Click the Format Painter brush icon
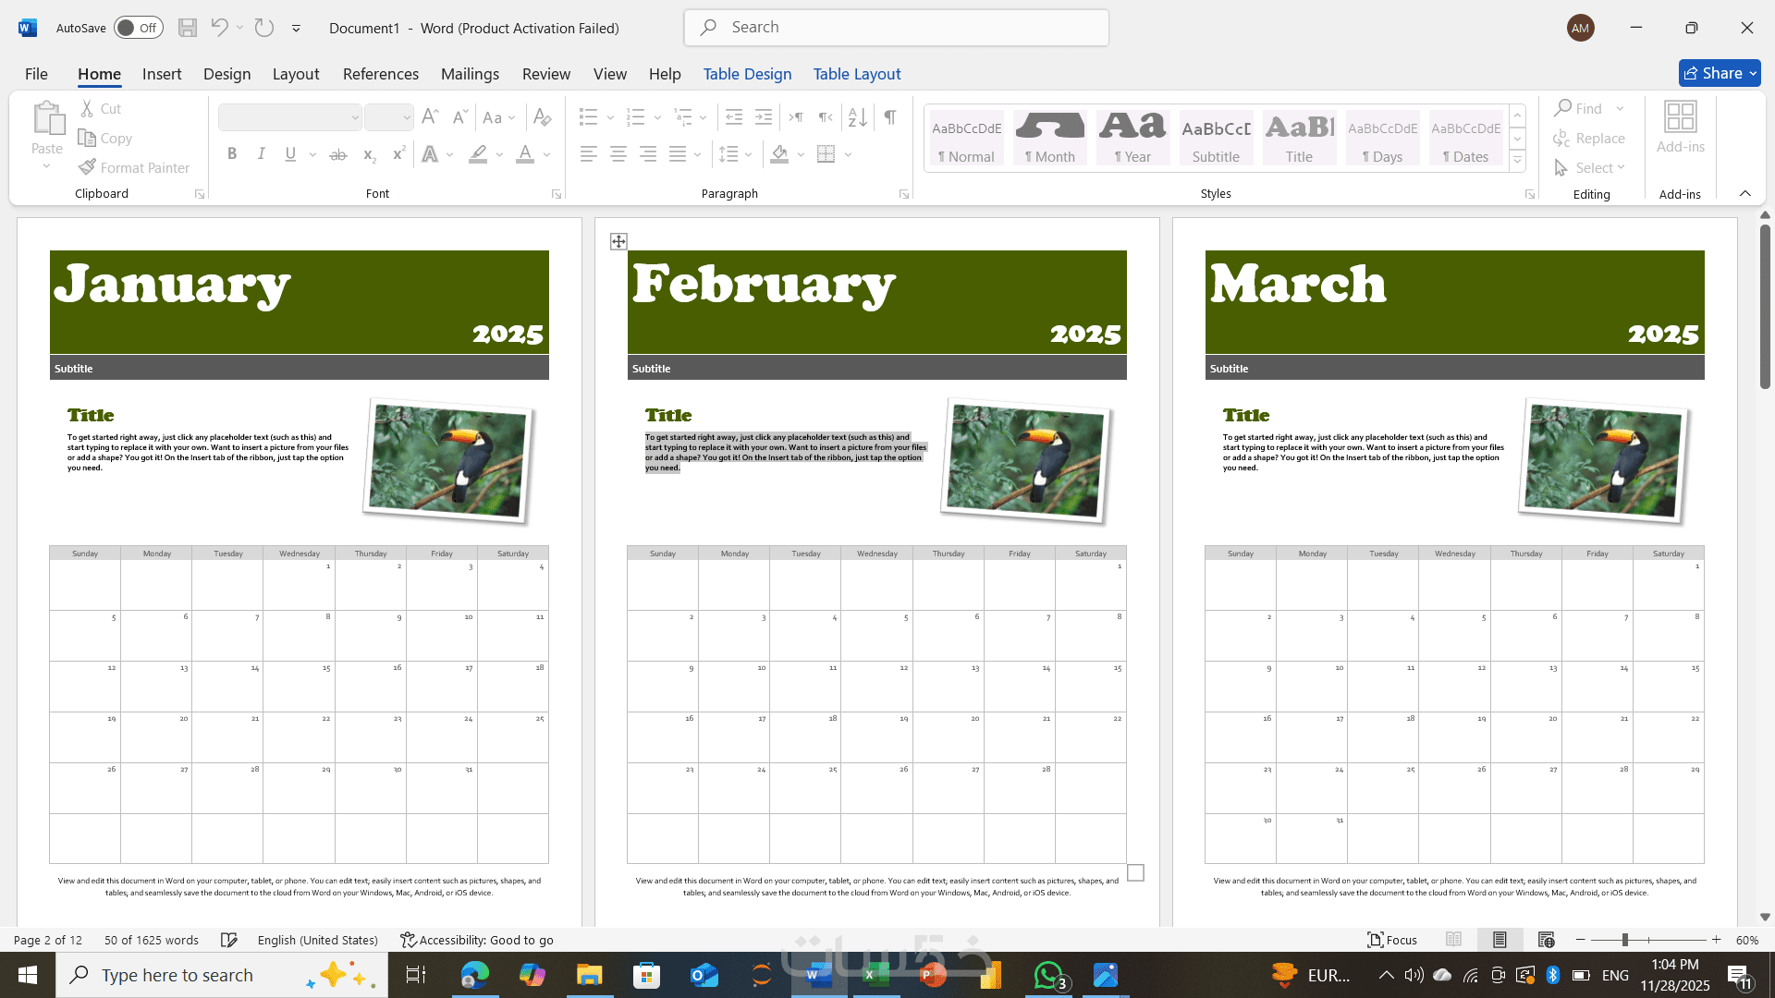Image resolution: width=1775 pixels, height=998 pixels. [x=87, y=167]
